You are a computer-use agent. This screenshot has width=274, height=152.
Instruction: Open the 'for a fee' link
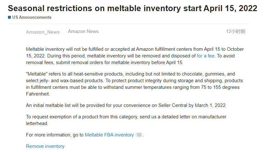coord(206,56)
